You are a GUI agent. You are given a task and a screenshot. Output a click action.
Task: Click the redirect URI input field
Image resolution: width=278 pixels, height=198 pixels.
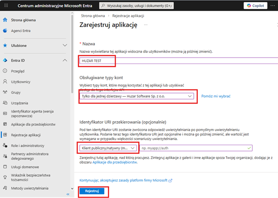pos(196,148)
